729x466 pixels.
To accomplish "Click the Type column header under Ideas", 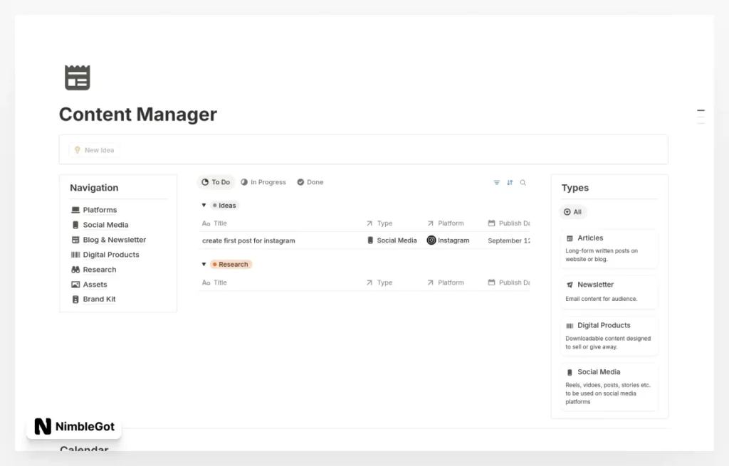I will [x=379, y=223].
